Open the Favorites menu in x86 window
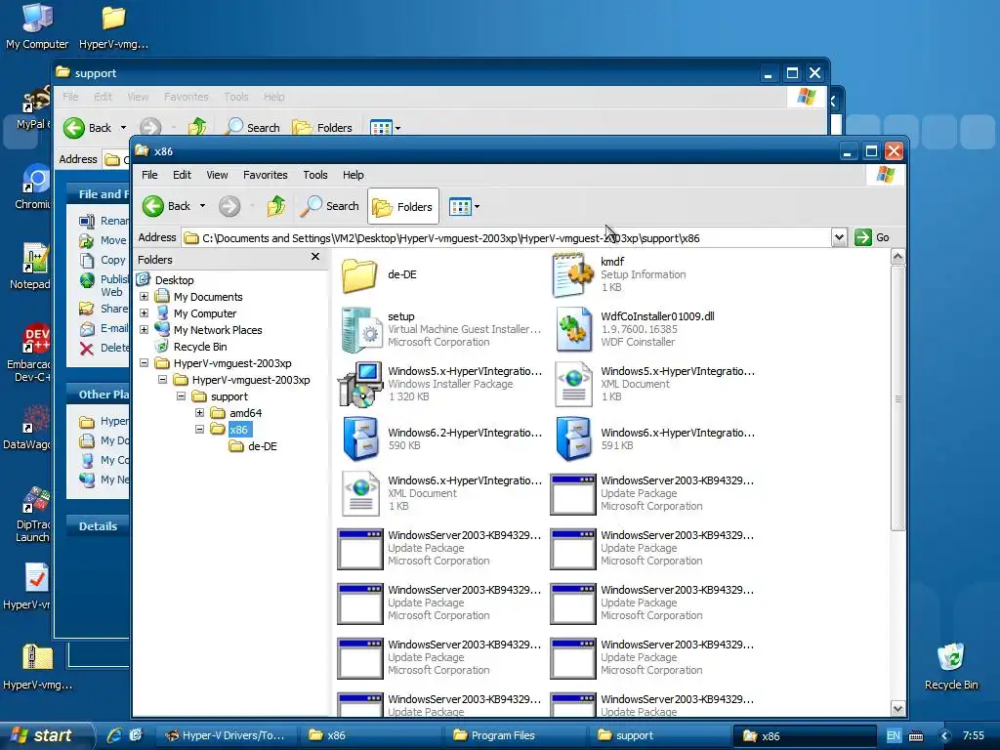This screenshot has width=1000, height=750. pyautogui.click(x=266, y=175)
